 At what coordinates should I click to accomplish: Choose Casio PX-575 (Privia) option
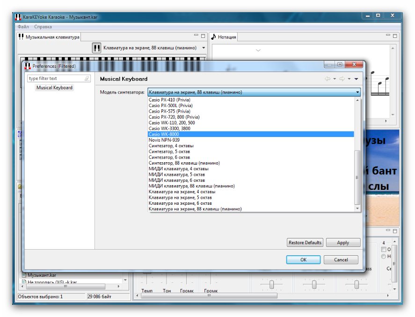(x=251, y=111)
